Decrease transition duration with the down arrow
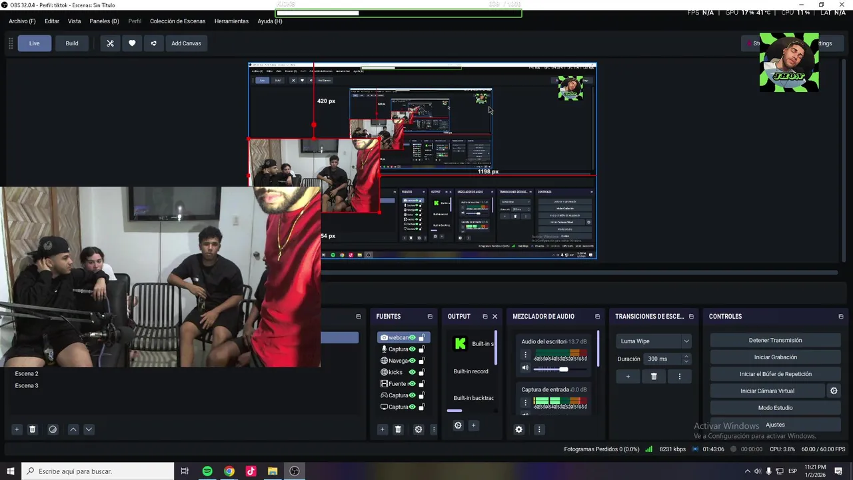The image size is (853, 480). [686, 361]
